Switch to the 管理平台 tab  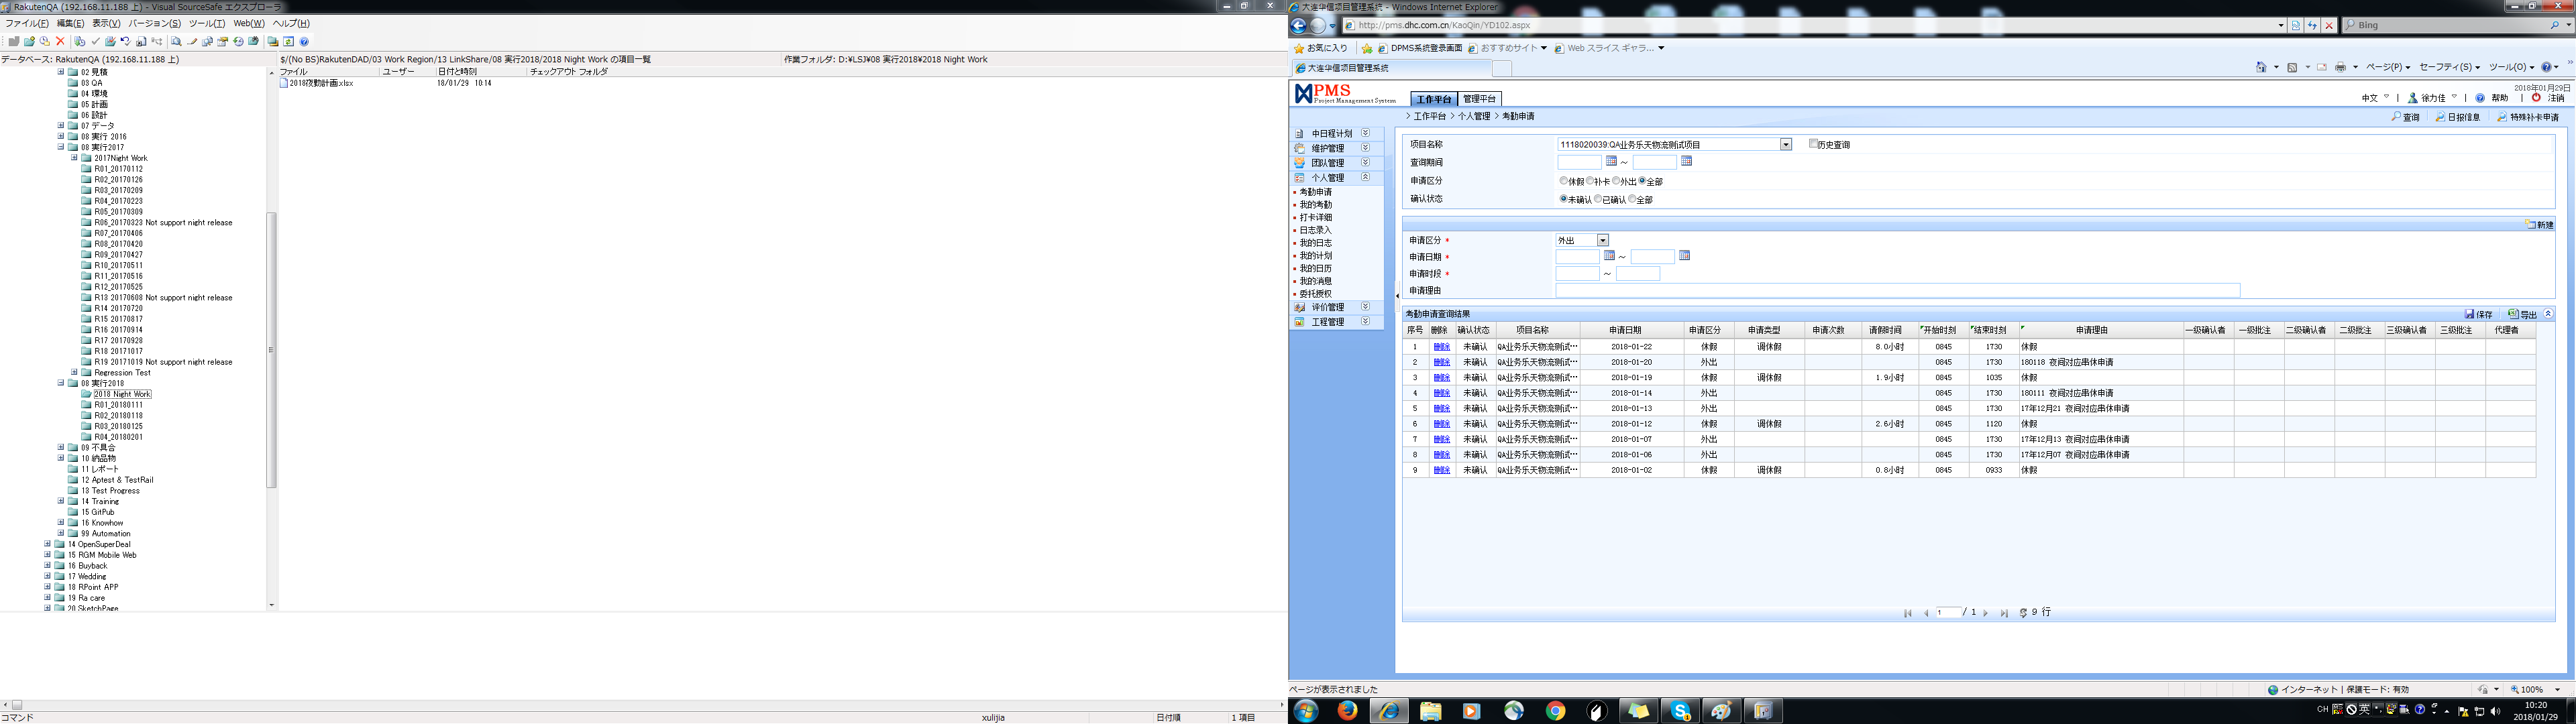(x=1479, y=99)
